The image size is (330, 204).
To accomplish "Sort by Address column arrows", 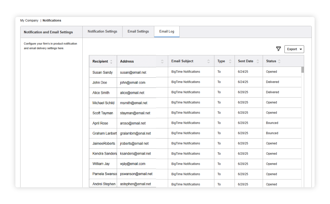I will click(162, 62).
